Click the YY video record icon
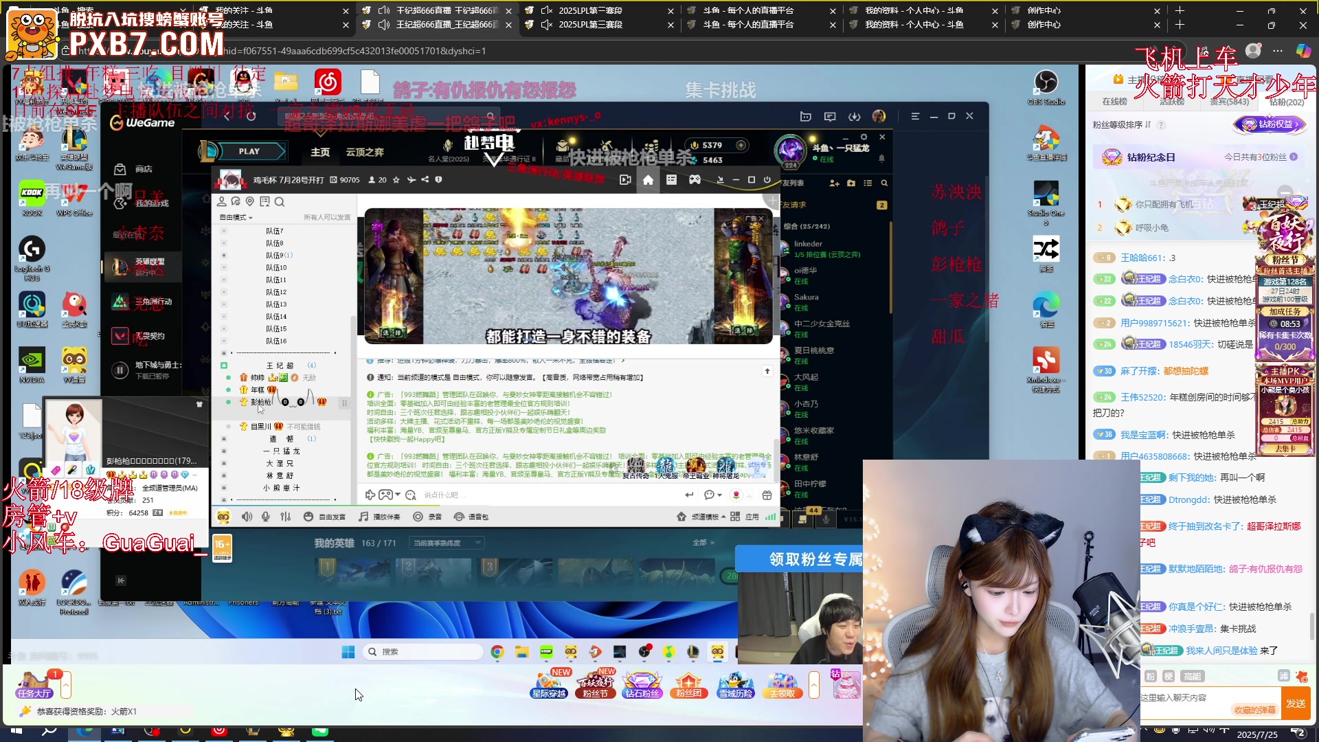Image resolution: width=1319 pixels, height=742 pixels. click(x=625, y=180)
